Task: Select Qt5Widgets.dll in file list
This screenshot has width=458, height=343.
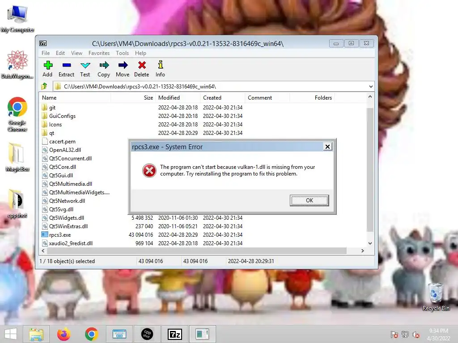Action: [x=63, y=218]
